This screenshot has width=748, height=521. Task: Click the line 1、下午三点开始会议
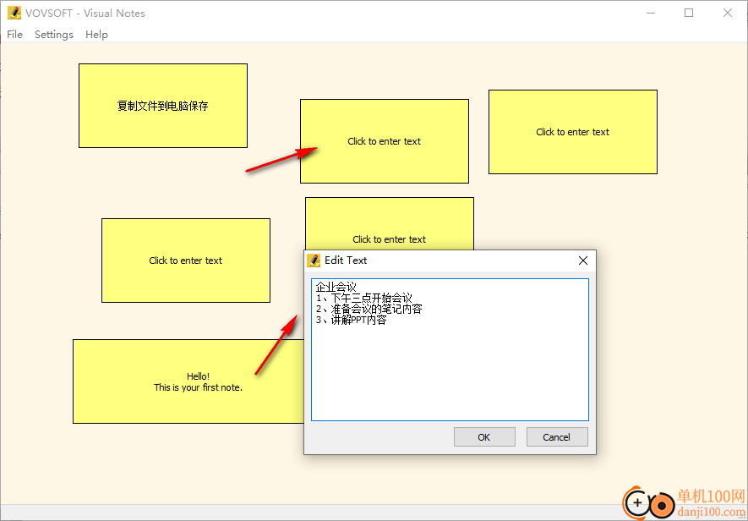pos(363,299)
